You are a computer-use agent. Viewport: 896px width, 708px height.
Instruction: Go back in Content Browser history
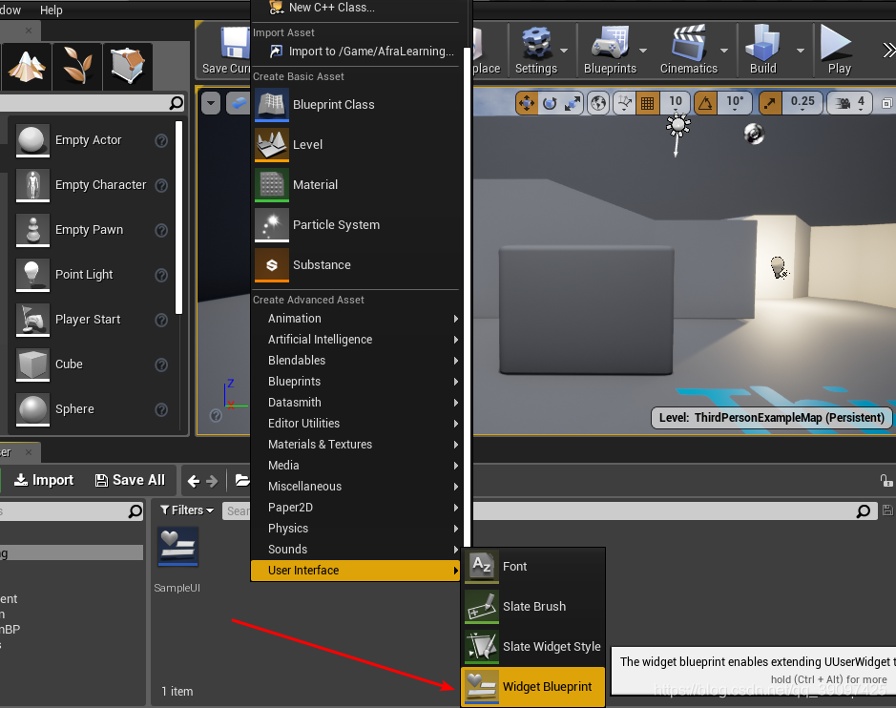[194, 481]
